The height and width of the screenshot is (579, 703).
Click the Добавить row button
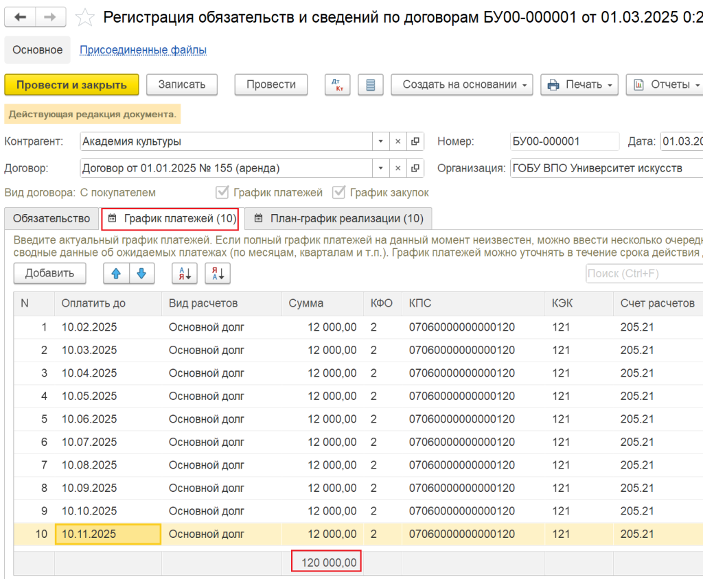(49, 273)
